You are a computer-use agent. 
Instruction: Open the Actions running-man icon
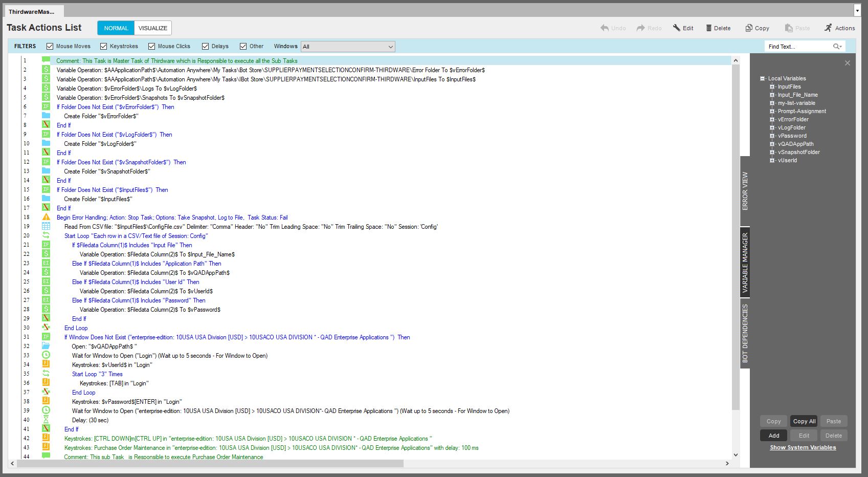click(828, 28)
